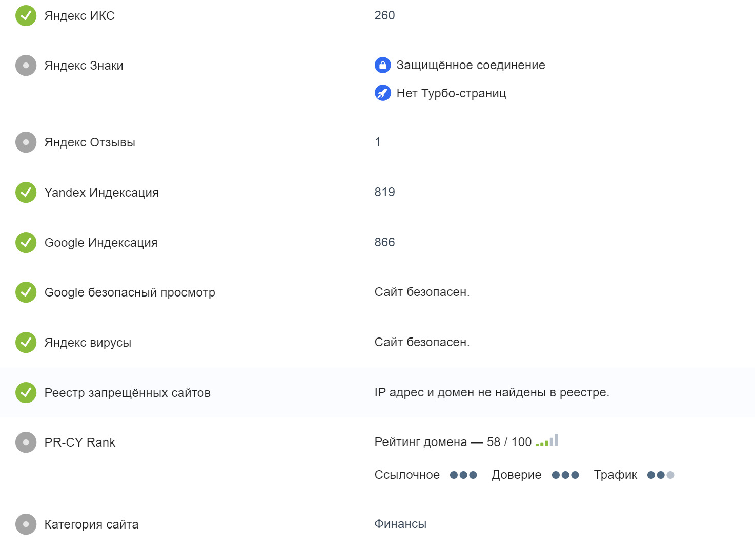
Task: Click the Google Индексация label
Action: 101,243
